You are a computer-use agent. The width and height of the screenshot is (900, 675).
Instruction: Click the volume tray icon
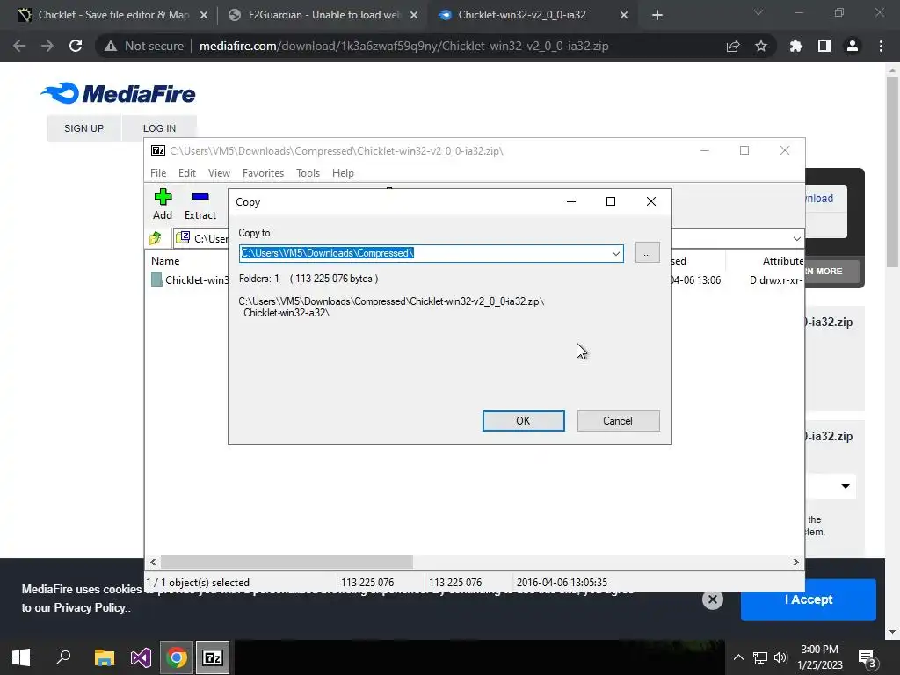click(780, 657)
